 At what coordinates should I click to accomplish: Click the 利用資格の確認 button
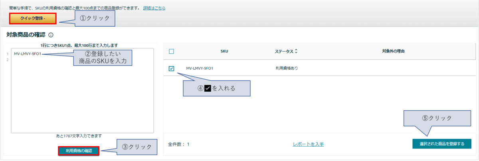[x=79, y=151]
